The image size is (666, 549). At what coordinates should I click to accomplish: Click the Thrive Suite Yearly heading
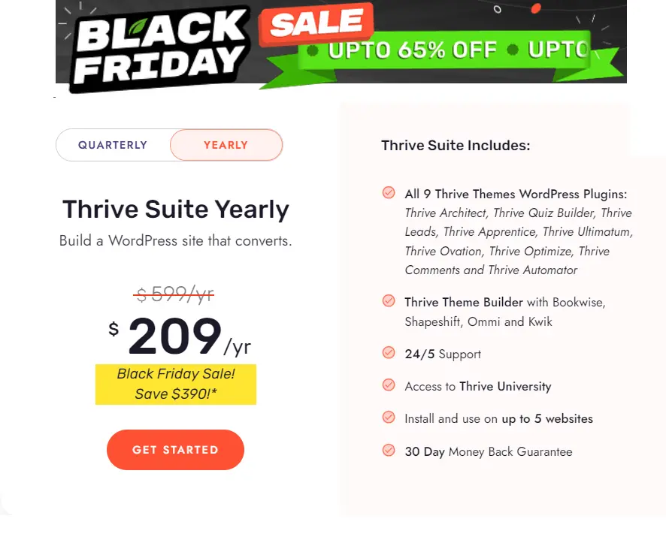coord(175,210)
